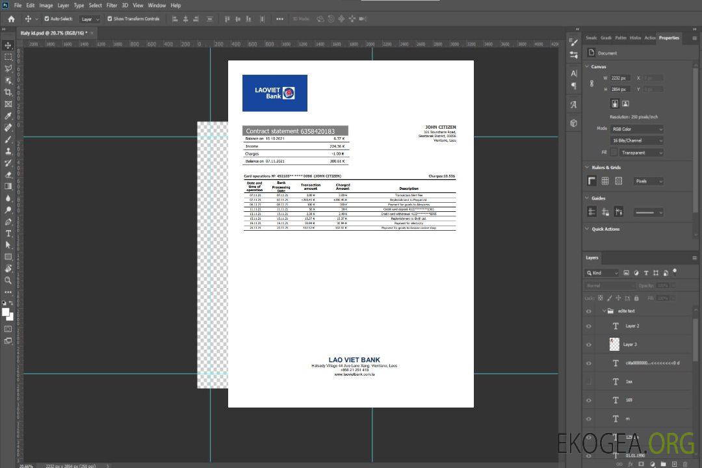This screenshot has width=702, height=468.
Task: Hide the Layer 2 text layer
Action: tap(589, 326)
